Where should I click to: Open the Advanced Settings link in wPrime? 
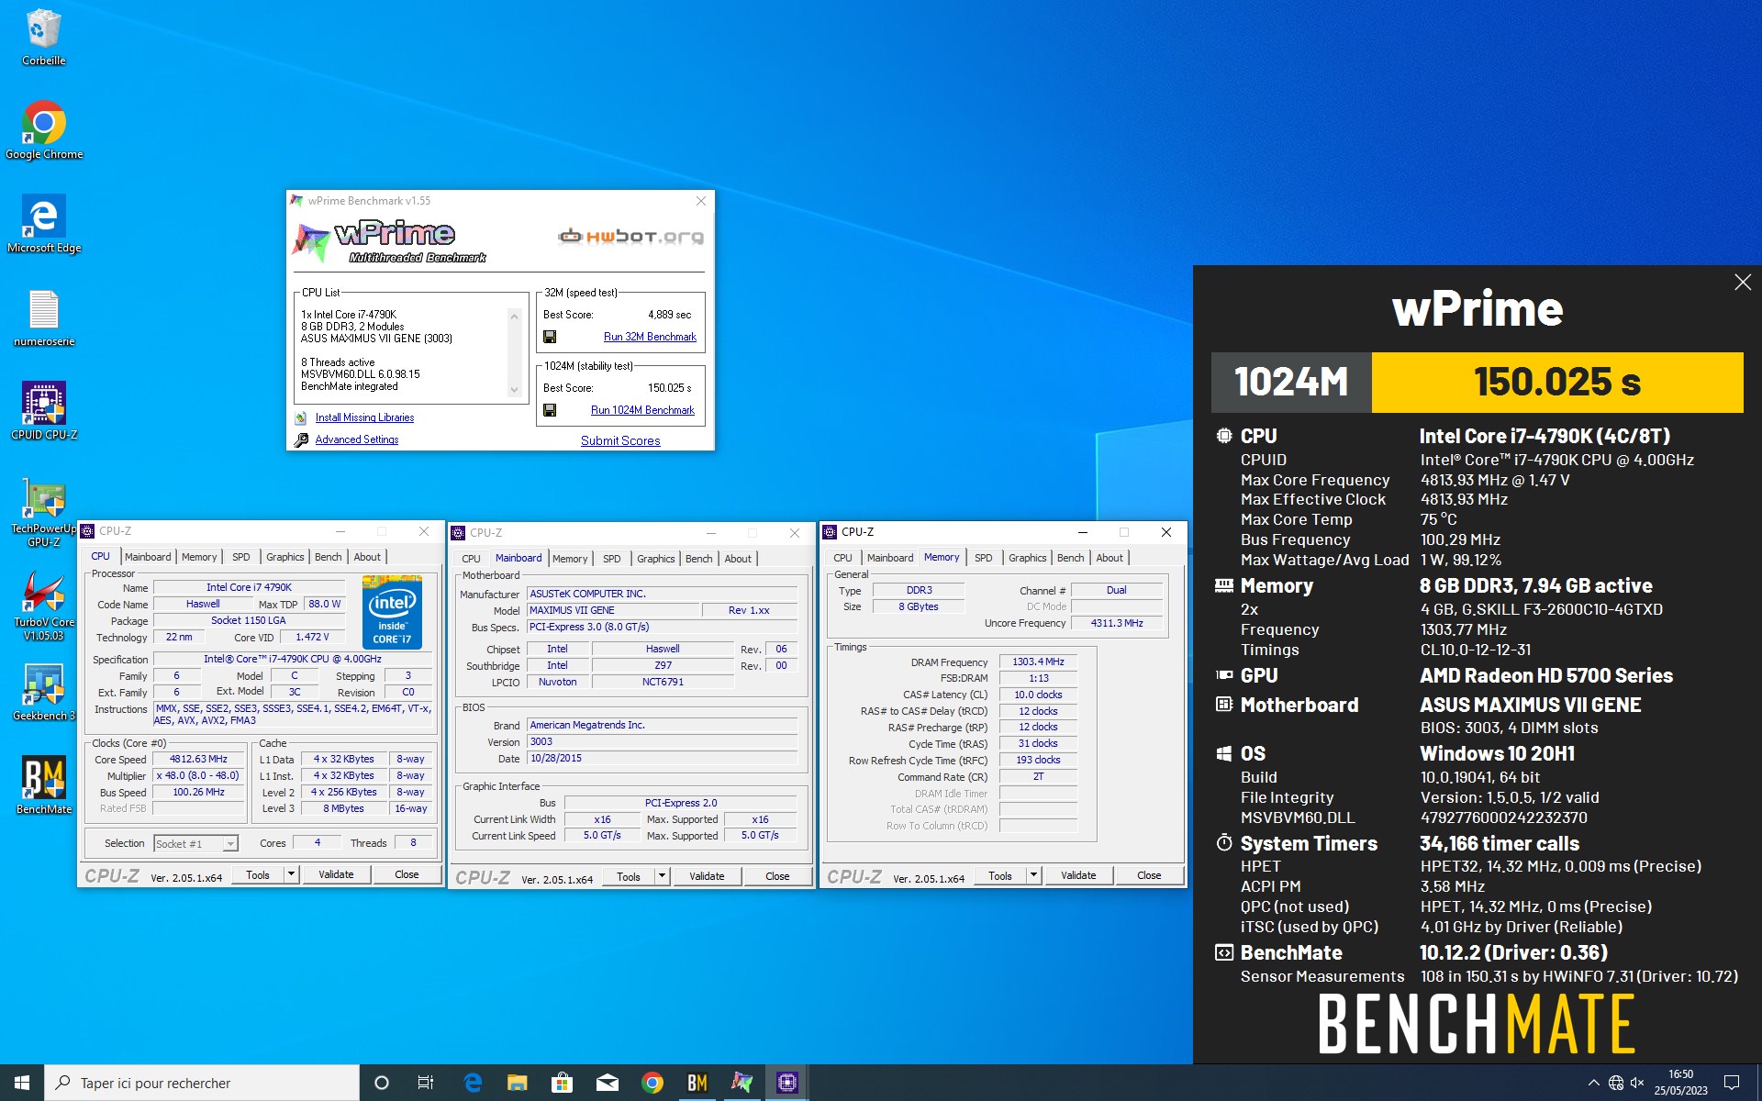357,439
